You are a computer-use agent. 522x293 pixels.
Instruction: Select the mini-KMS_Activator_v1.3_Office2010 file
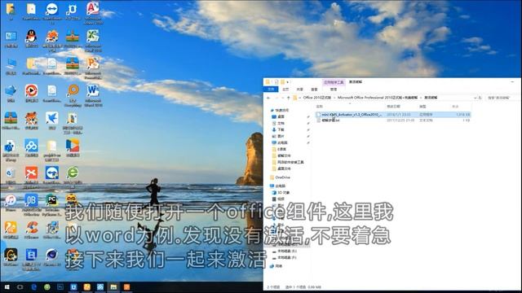point(393,114)
